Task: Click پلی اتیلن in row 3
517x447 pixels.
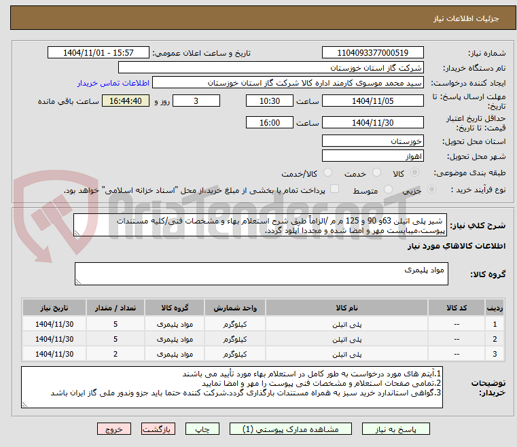Action: [346, 355]
